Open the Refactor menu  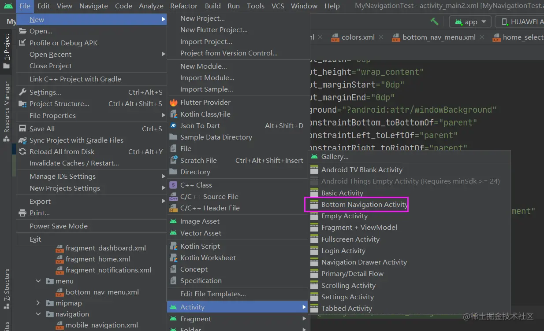(x=183, y=6)
